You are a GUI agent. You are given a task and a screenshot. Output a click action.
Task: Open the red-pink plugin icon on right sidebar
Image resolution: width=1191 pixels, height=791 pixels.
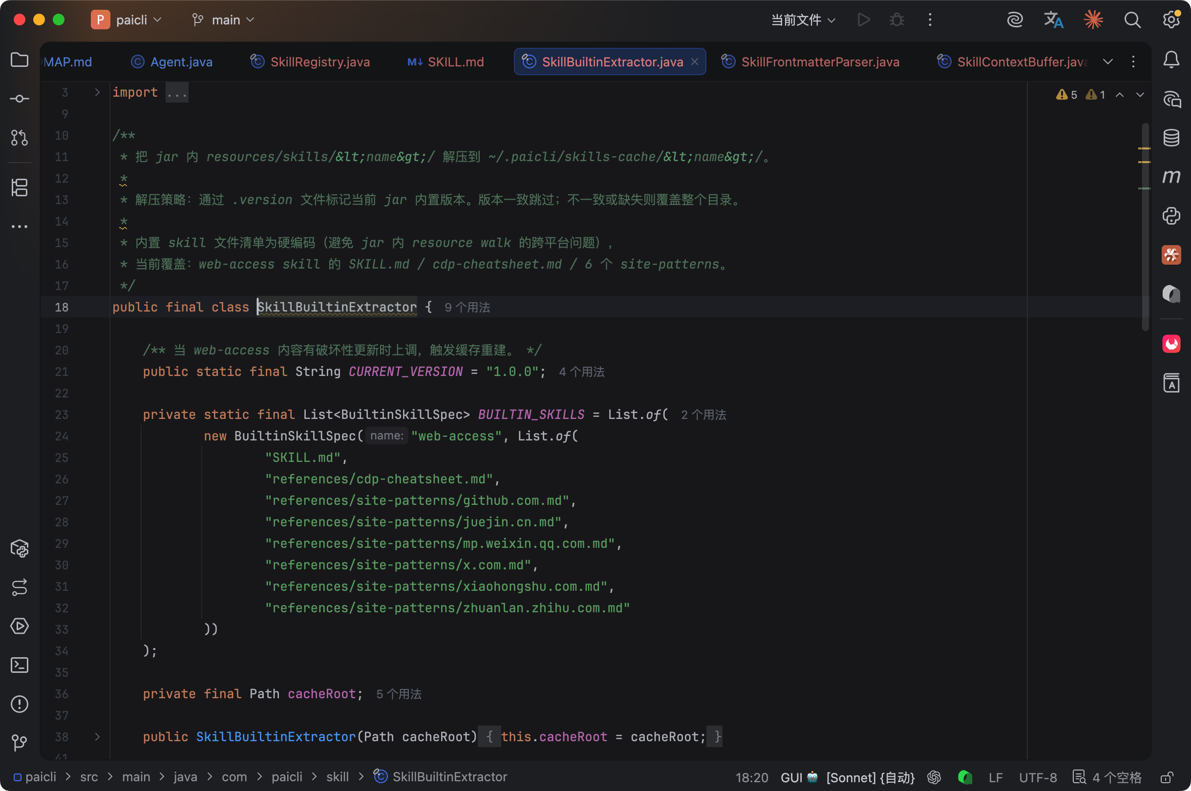(1171, 344)
